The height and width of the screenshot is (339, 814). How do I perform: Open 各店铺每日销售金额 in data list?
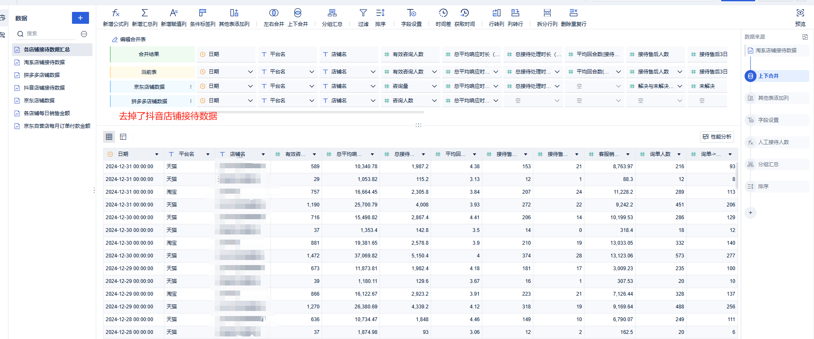point(47,113)
